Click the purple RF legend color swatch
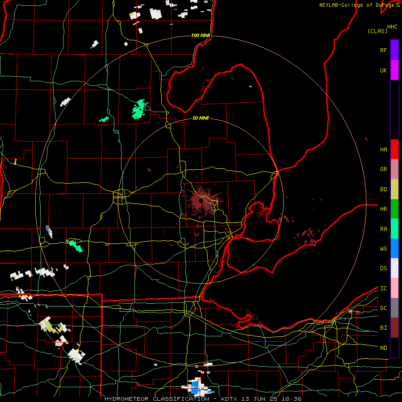 394,50
